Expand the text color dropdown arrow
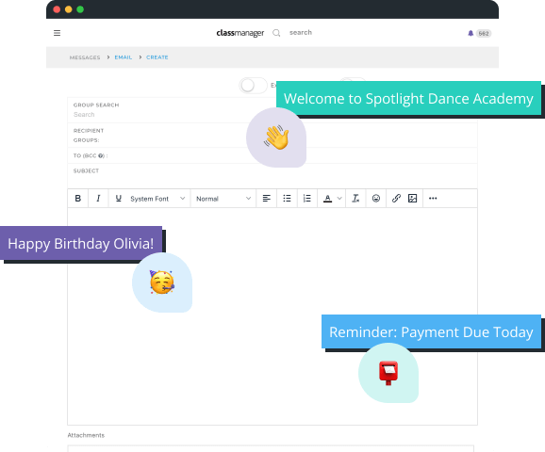Image resolution: width=545 pixels, height=452 pixels. coord(339,199)
